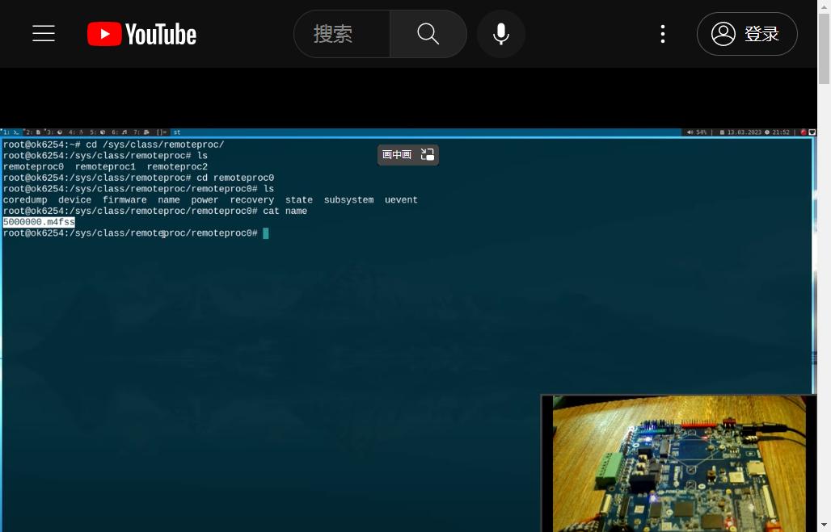This screenshot has height=532, width=831.
Task: Click the page scrollbar thumb
Action: 824,48
